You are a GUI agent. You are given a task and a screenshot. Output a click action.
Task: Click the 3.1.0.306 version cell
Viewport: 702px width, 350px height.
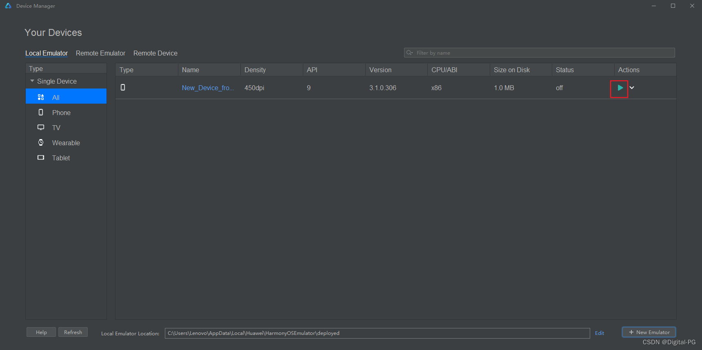[383, 88]
